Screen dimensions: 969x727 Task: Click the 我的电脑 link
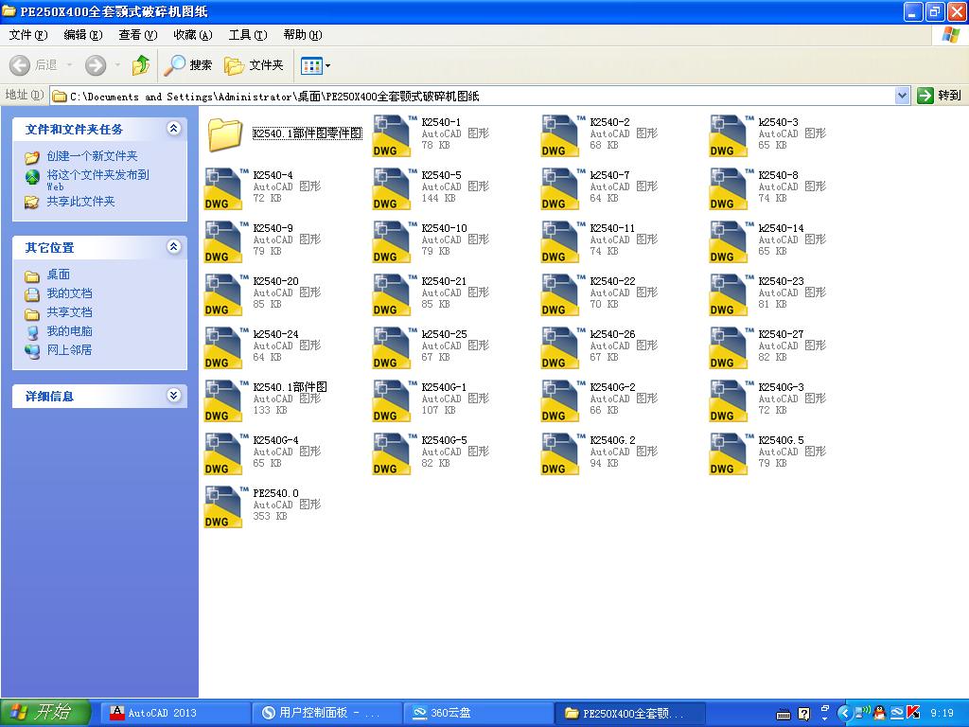[69, 331]
